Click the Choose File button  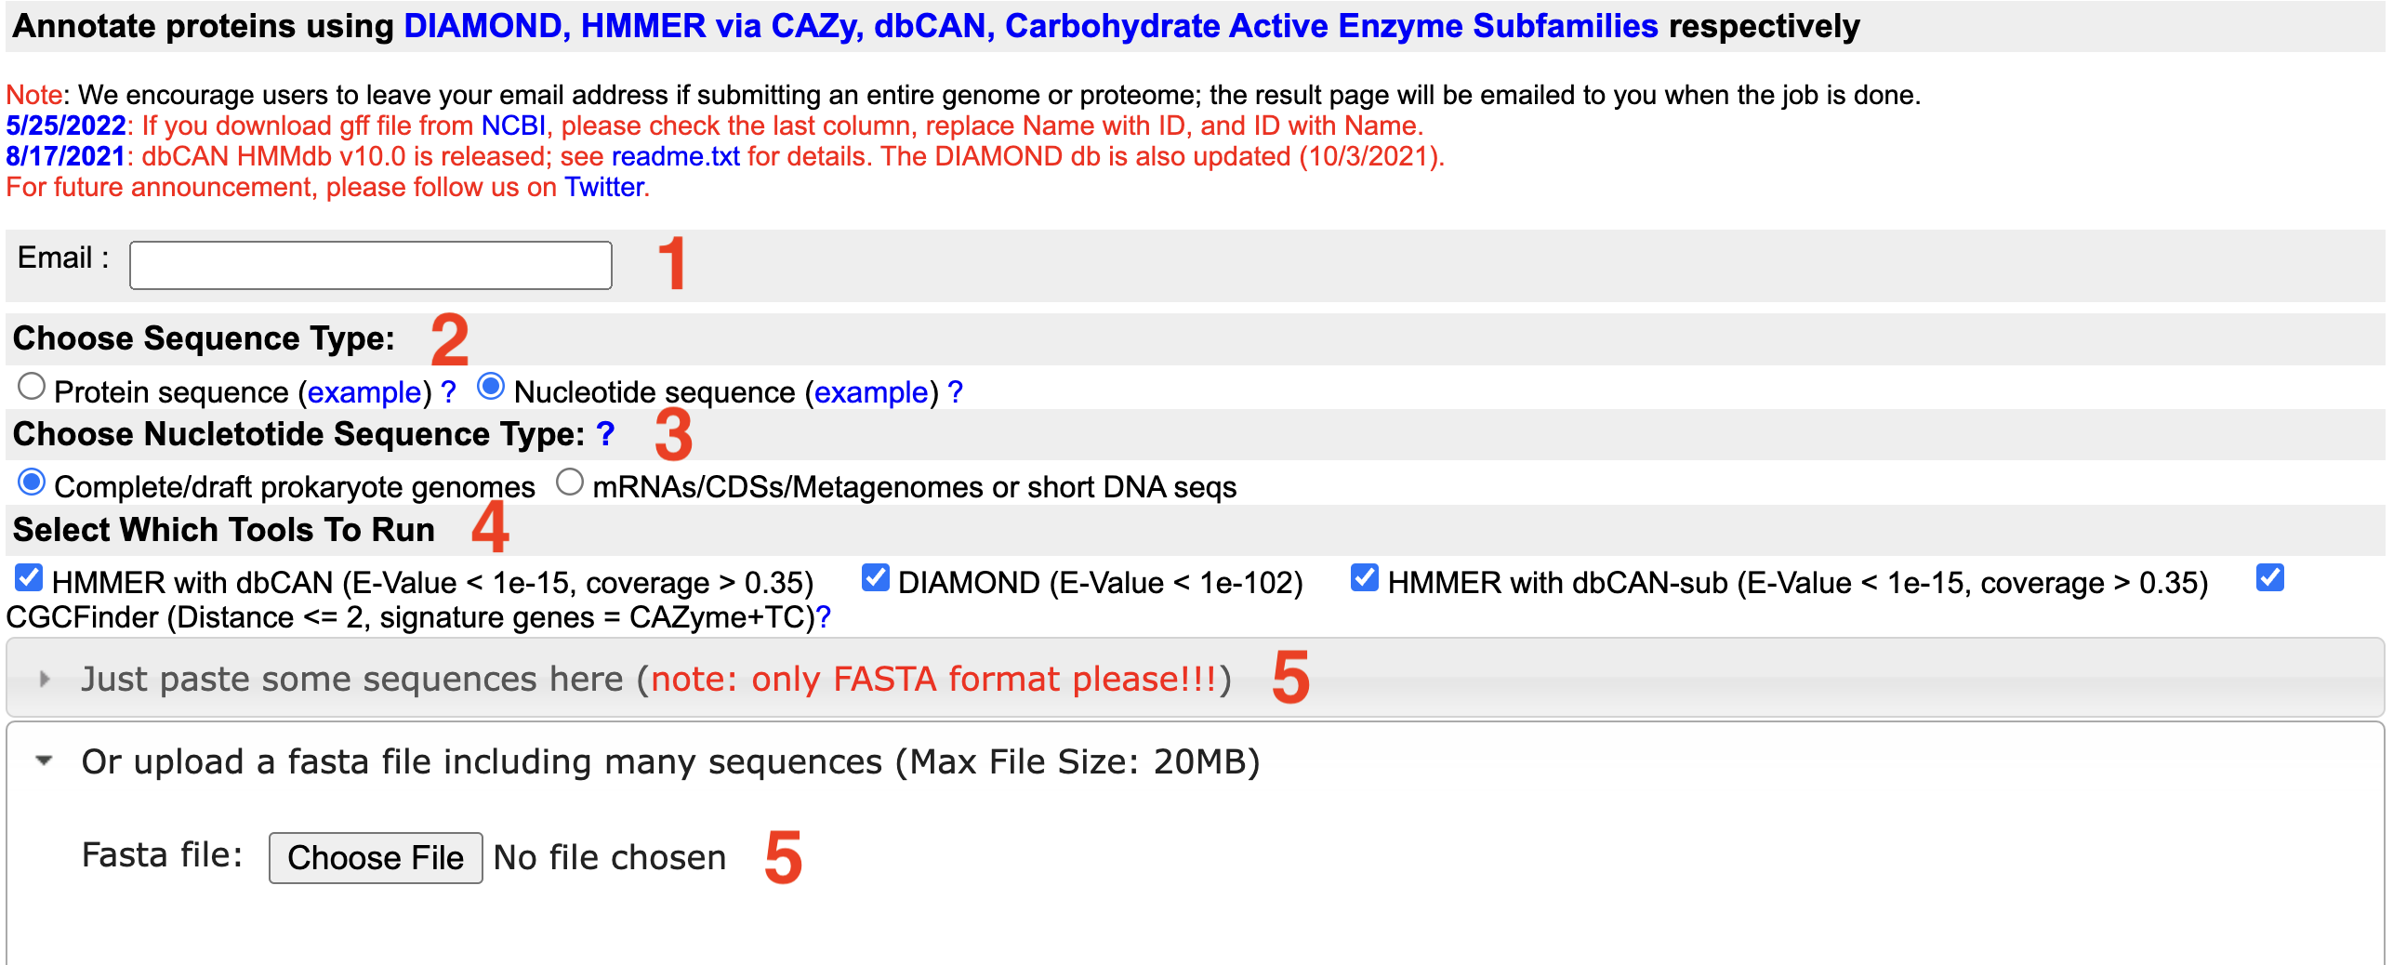pos(375,857)
